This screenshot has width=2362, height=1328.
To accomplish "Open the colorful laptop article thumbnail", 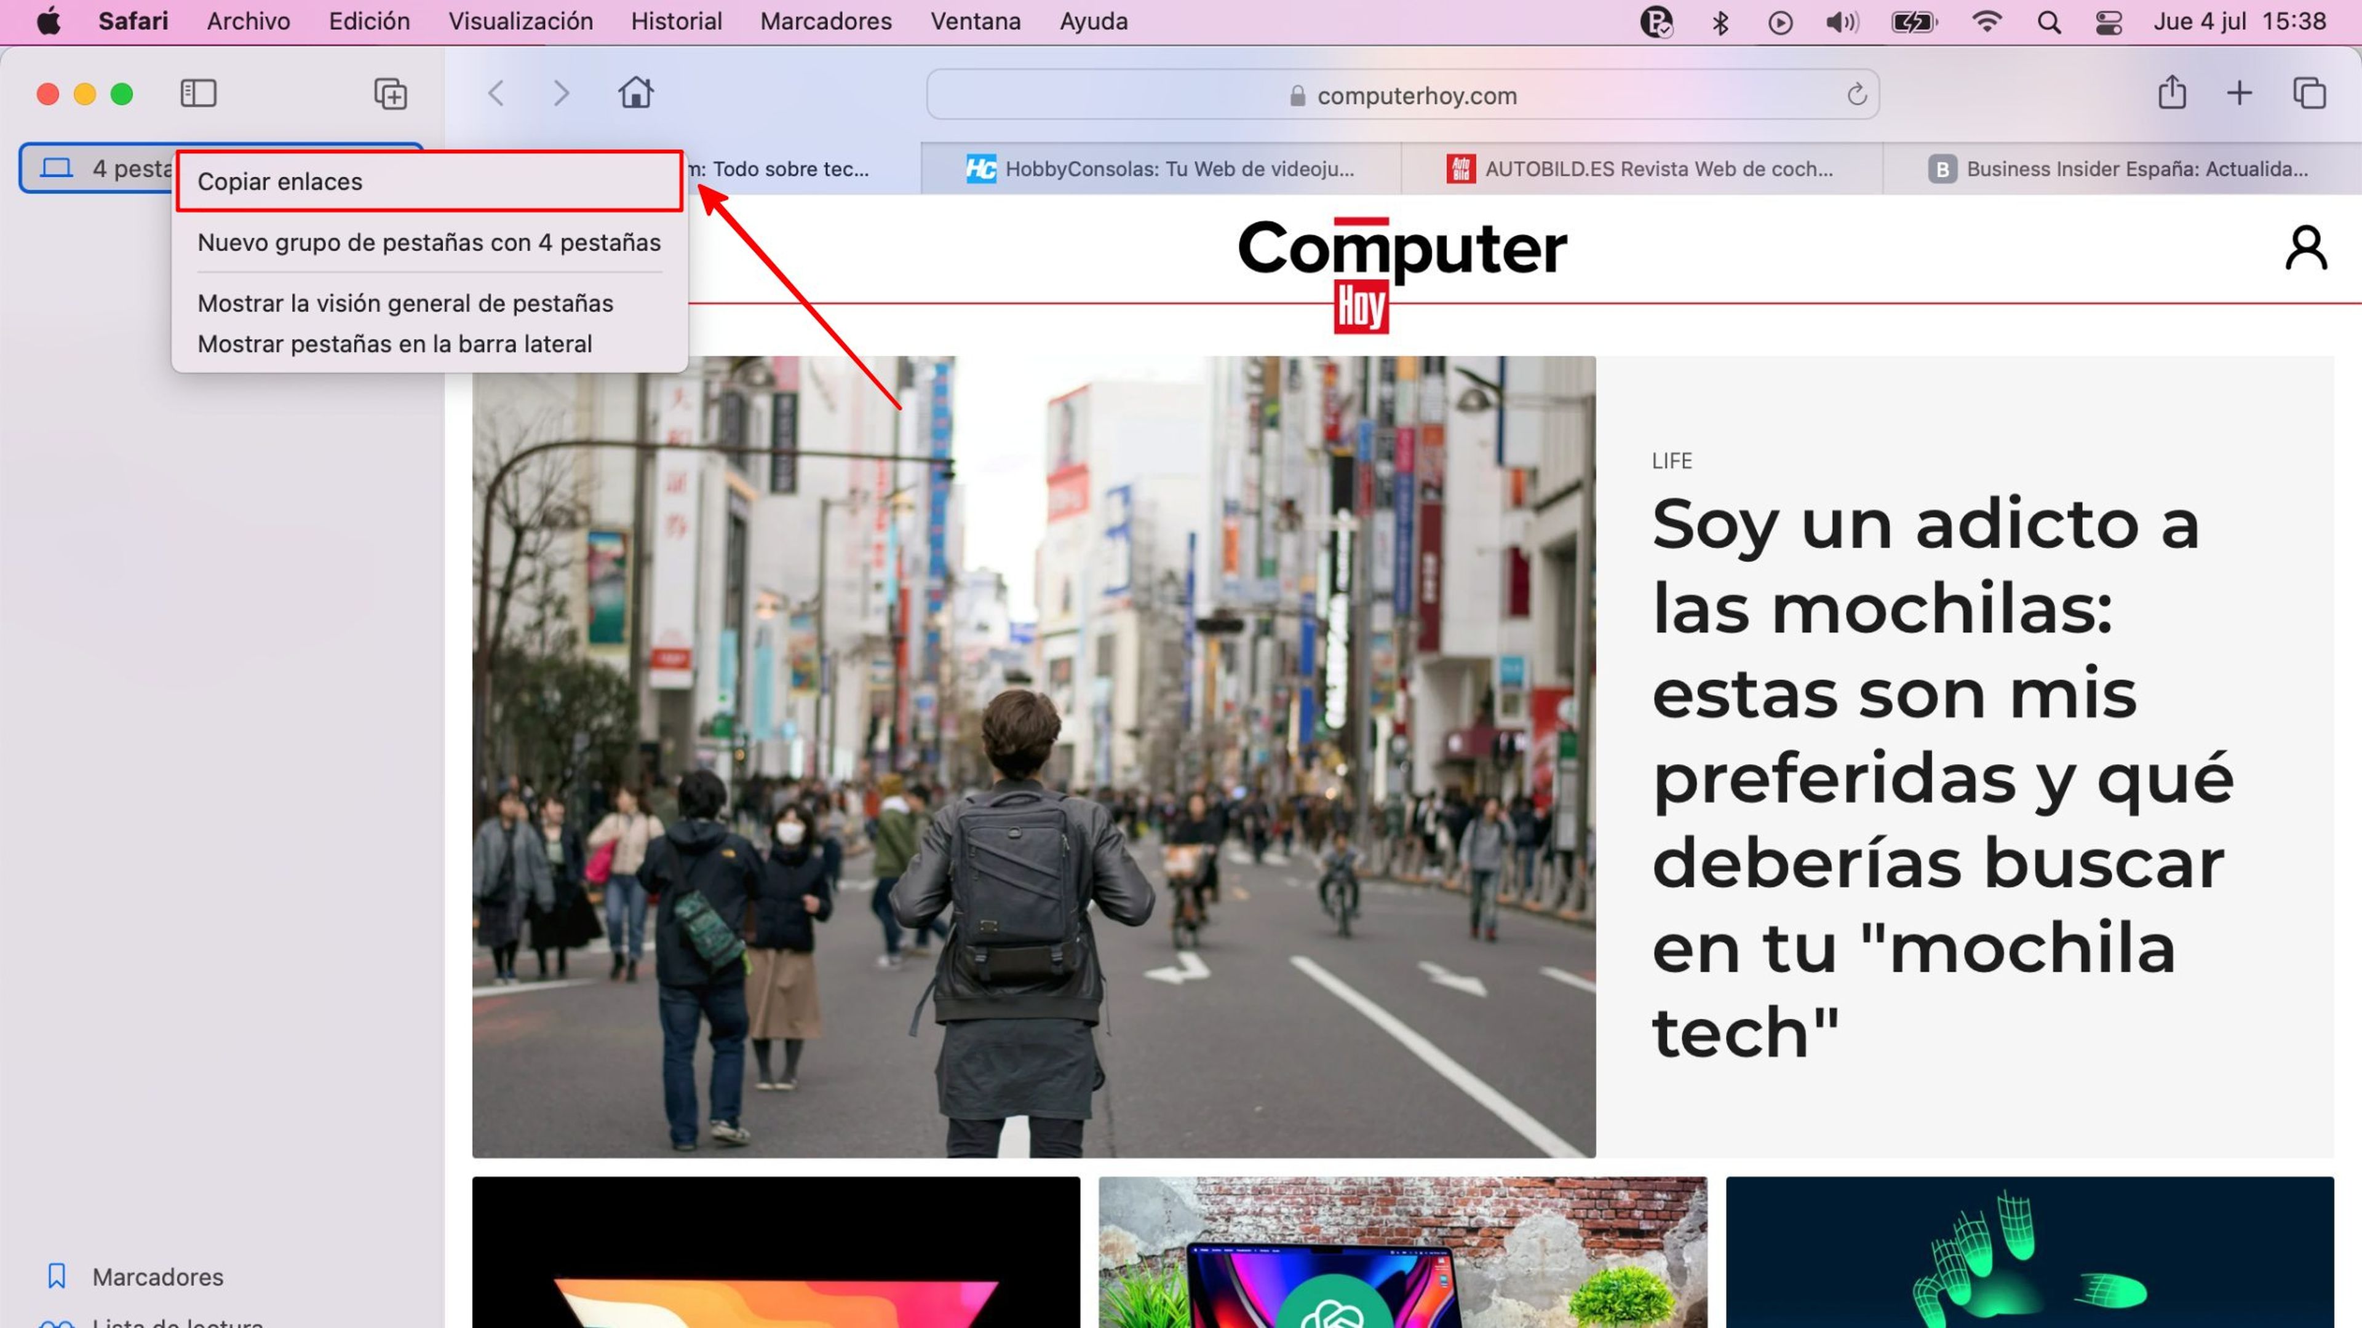I will tap(776, 1253).
